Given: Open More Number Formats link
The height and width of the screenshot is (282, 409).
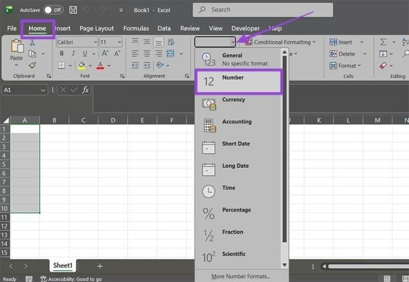Looking at the screenshot, I should [x=240, y=276].
